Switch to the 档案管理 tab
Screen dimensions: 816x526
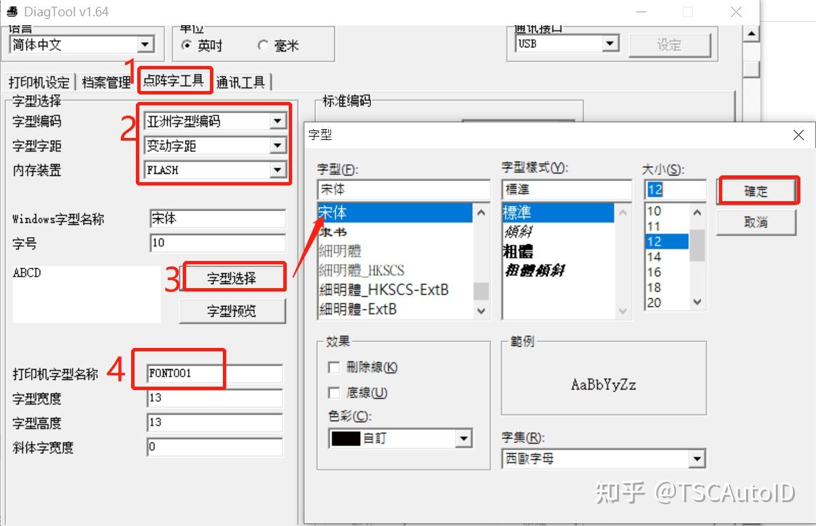coord(107,80)
